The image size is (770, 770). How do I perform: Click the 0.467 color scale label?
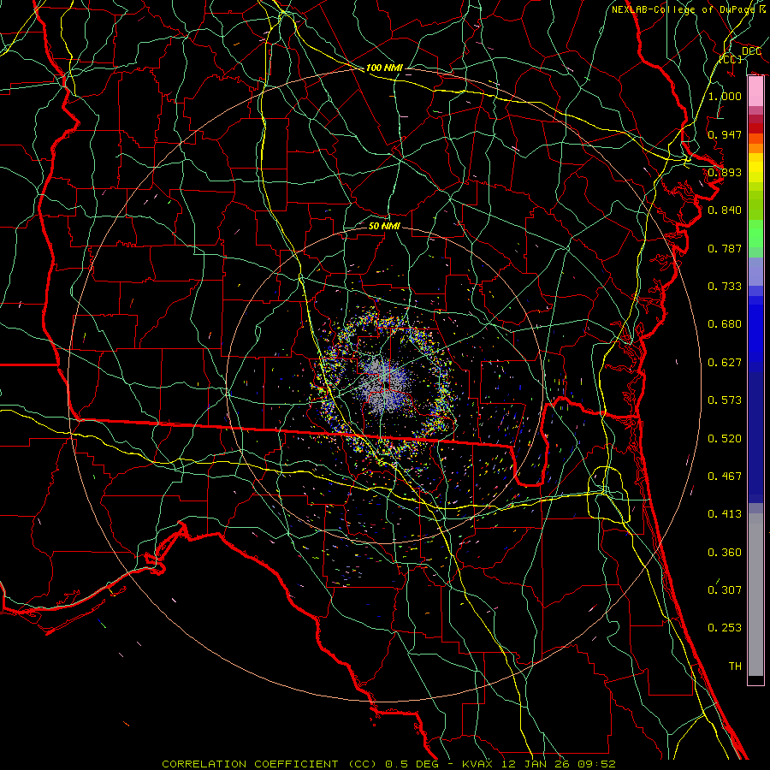(x=725, y=476)
